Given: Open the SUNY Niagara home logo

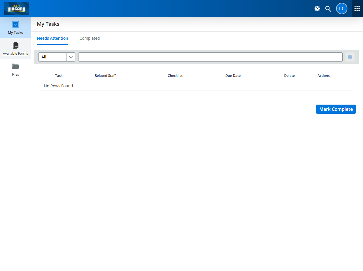Looking at the screenshot, I should coord(16,9).
